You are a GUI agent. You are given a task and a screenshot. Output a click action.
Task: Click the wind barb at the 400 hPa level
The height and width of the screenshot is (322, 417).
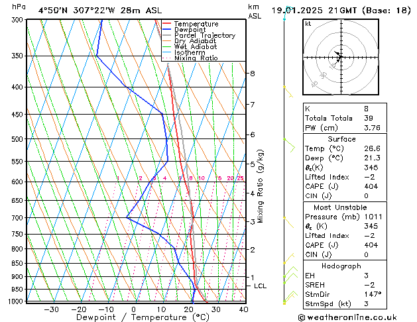click(x=288, y=92)
